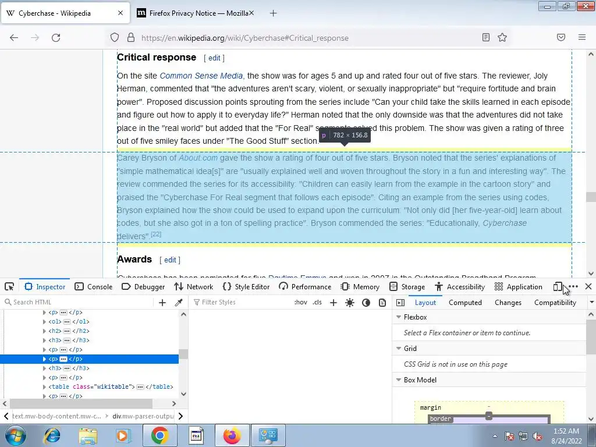Select div.mw-parser-output breadcrumb

click(x=143, y=416)
